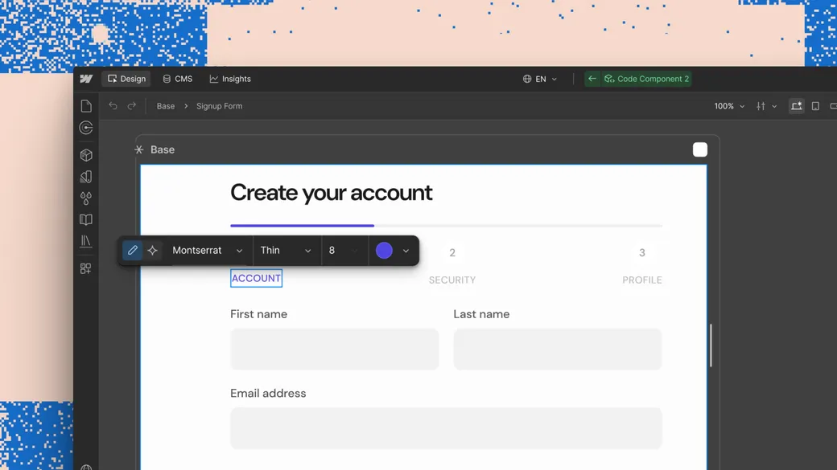Click the canvas vertical scrollbar
The height and width of the screenshot is (470, 837).
711,345
